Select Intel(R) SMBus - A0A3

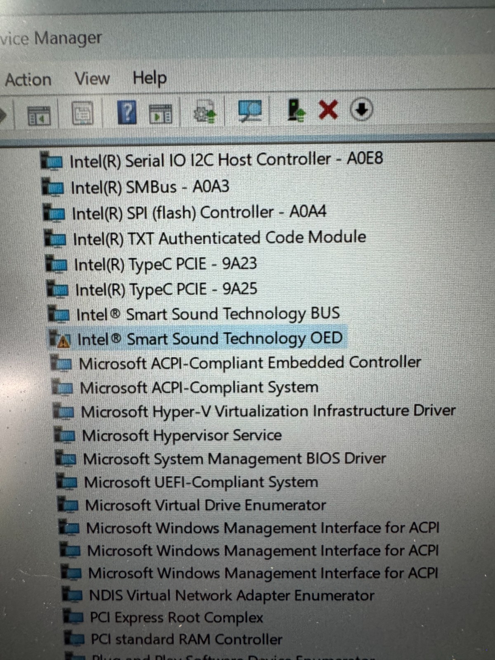(150, 187)
